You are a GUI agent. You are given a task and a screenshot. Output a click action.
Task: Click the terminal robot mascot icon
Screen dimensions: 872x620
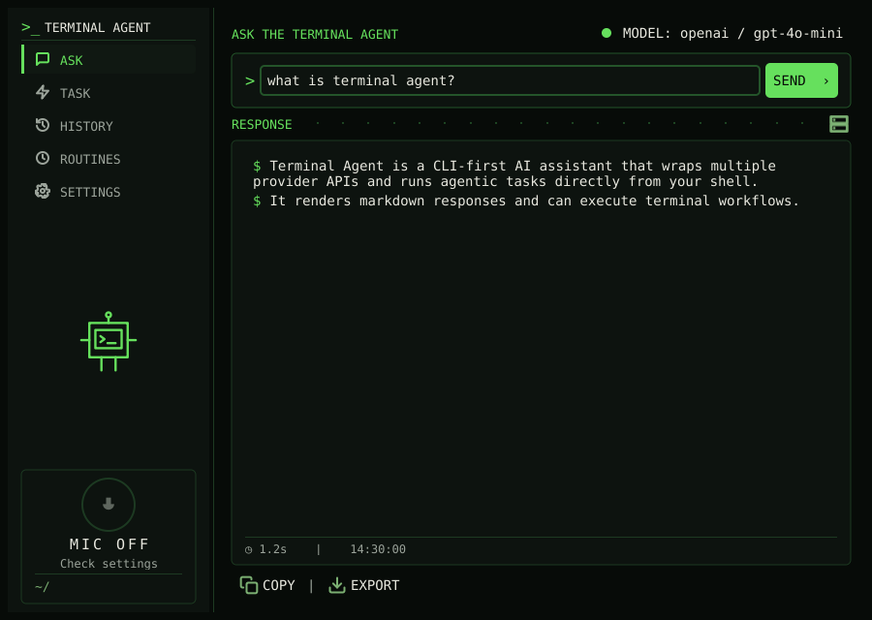tap(109, 341)
